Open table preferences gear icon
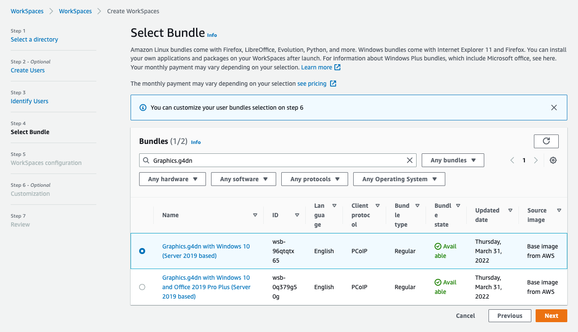 tap(553, 160)
